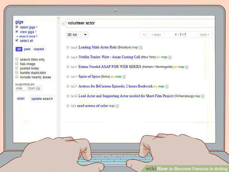The height and width of the screenshot is (172, 229).
Task: Open map for Williamsburg listing
Action: 197,96
